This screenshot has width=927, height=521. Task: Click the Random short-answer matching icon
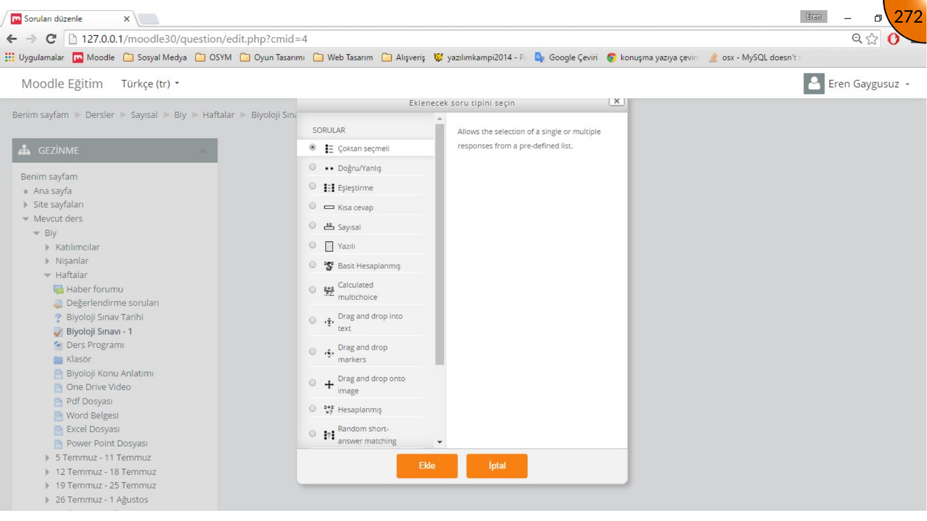(x=329, y=435)
